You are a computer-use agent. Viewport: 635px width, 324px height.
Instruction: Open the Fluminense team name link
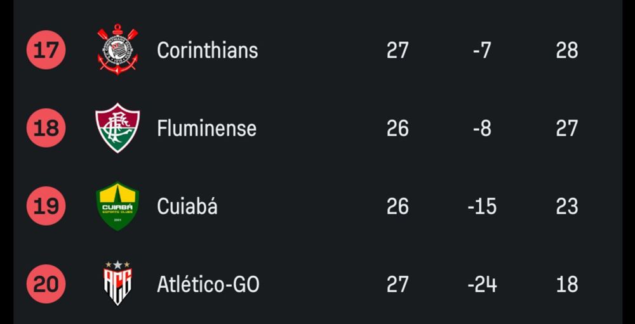206,128
